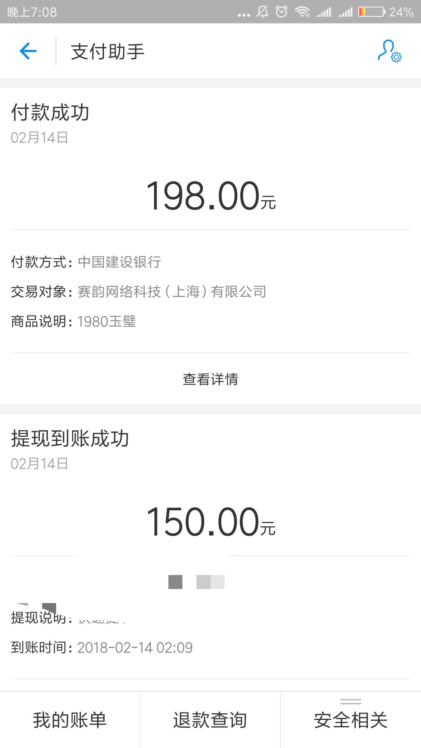Image resolution: width=421 pixels, height=748 pixels.
Task: Tap the blue back arrow
Action: tap(28, 51)
